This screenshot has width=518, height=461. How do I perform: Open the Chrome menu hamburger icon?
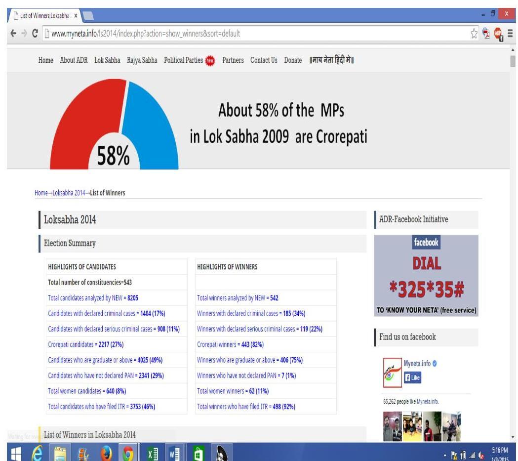pyautogui.click(x=511, y=34)
